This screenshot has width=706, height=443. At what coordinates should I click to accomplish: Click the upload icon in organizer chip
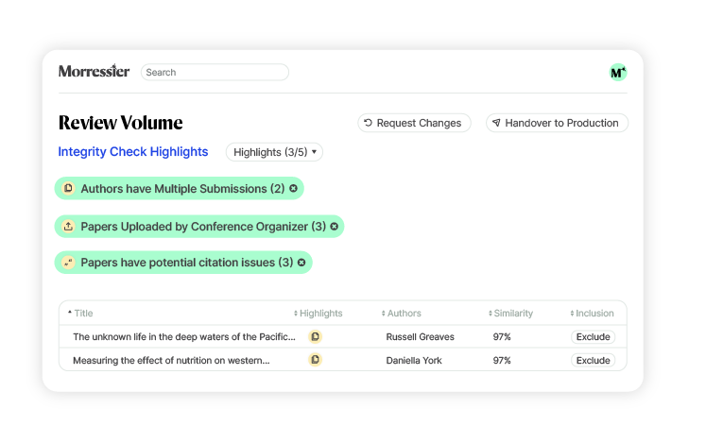(x=68, y=226)
